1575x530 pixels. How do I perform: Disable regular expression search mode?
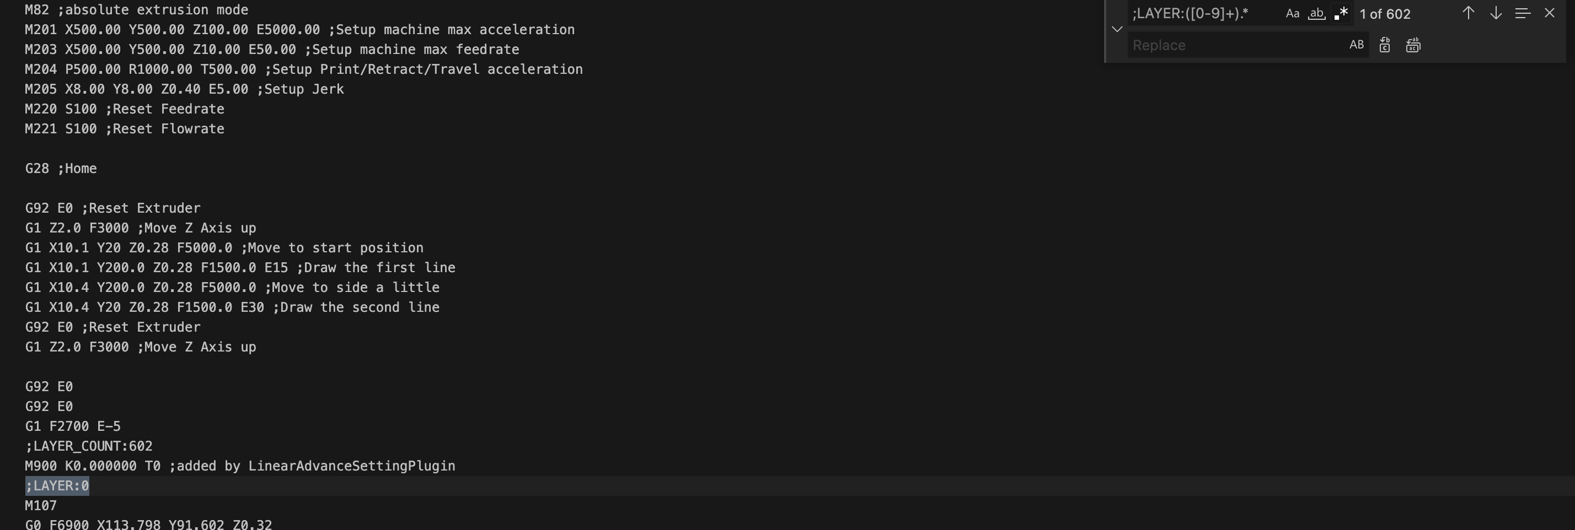(1340, 13)
